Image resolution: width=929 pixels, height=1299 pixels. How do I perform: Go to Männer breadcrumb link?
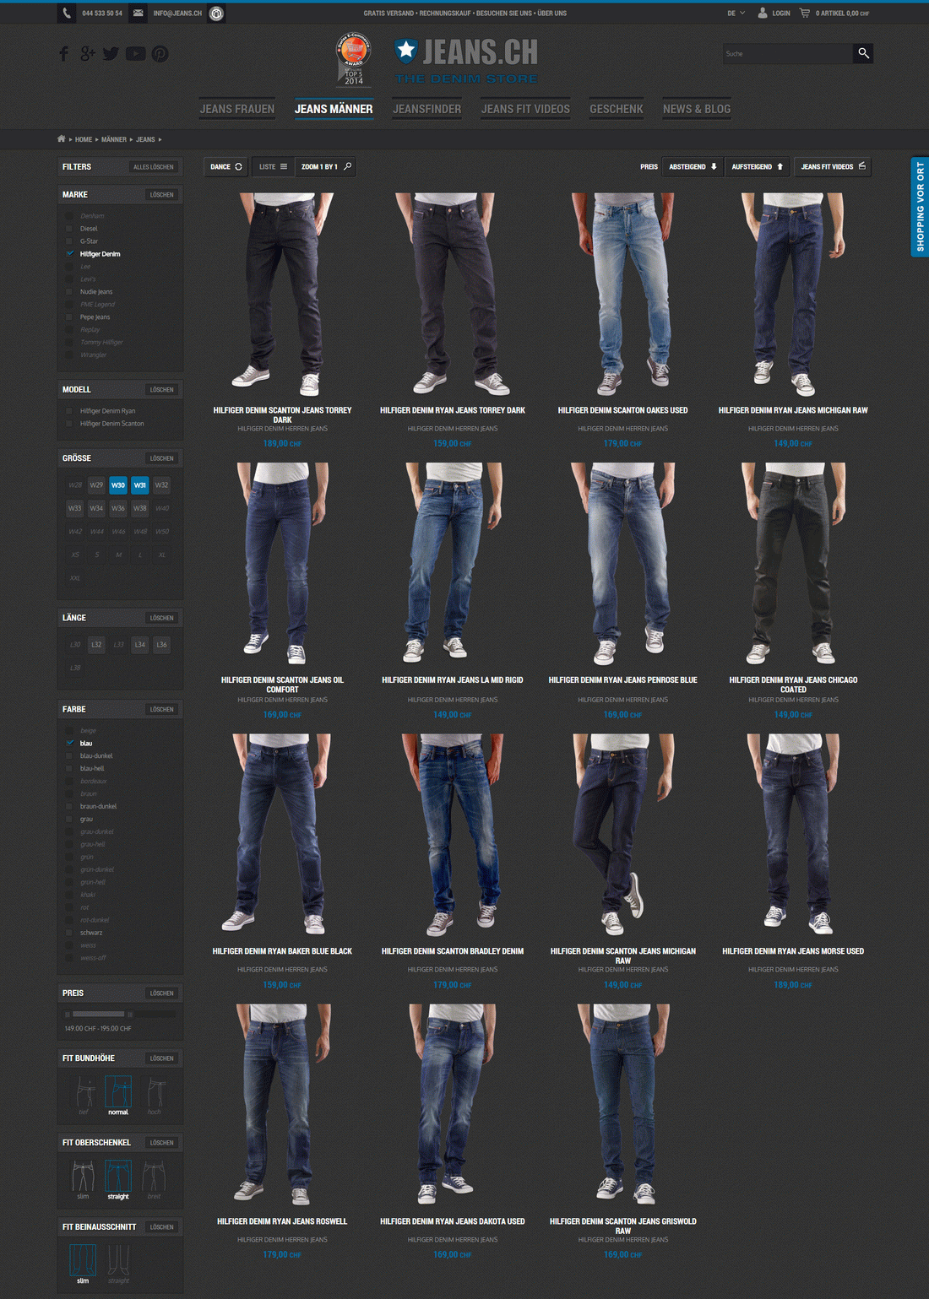pos(114,139)
